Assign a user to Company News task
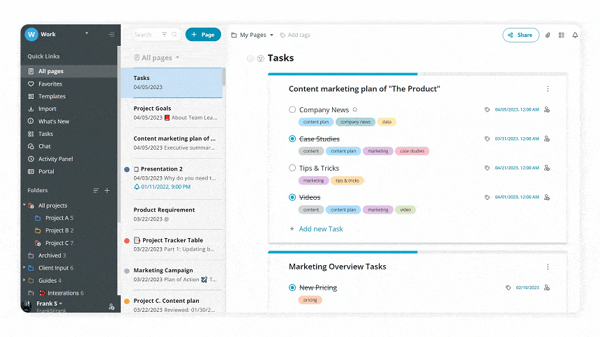Viewport: 600px width, 337px height. [547, 109]
